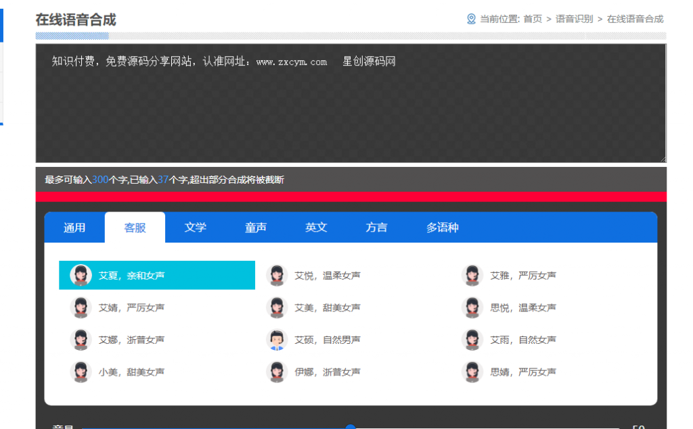
Task: Click avatar icon of 艾美 甜美女声
Action: click(x=277, y=307)
